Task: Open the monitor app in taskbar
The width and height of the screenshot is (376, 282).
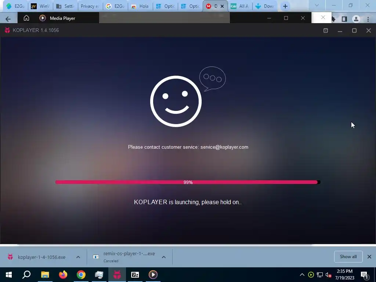Action: pos(99,275)
